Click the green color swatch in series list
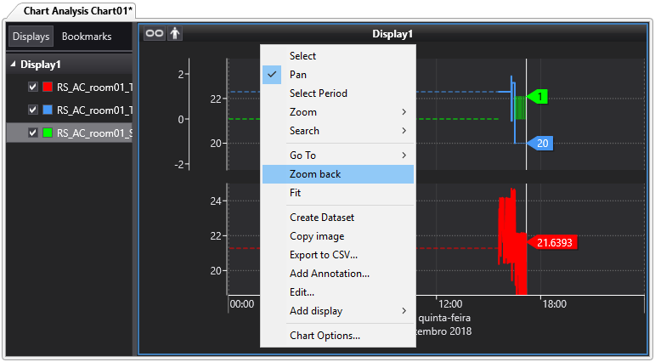The image size is (655, 362). tap(48, 133)
